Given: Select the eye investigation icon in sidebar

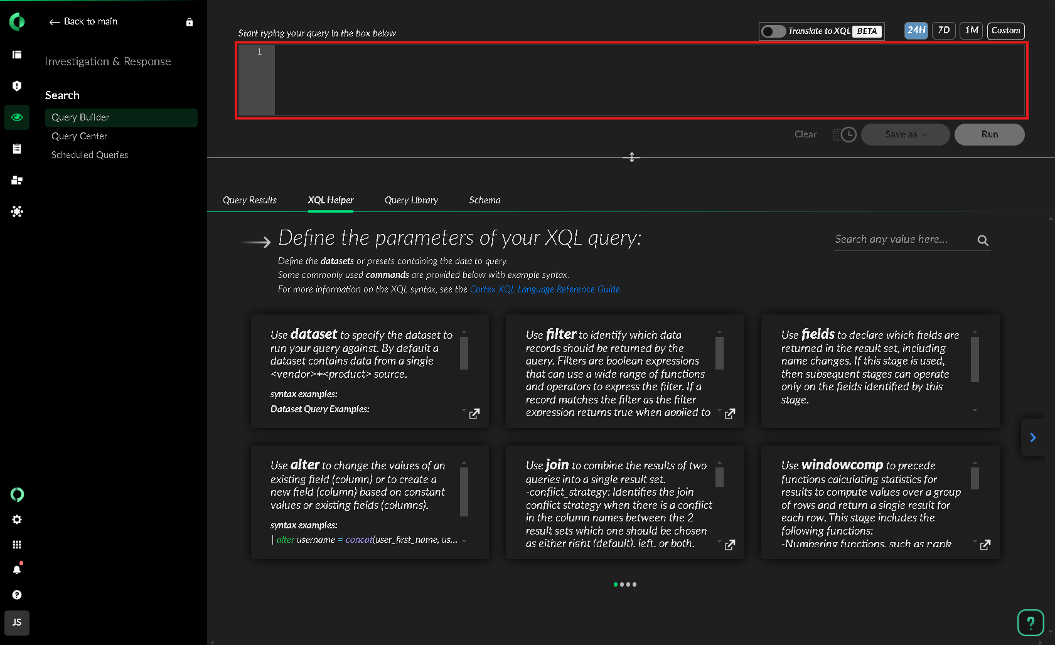Looking at the screenshot, I should 17,117.
